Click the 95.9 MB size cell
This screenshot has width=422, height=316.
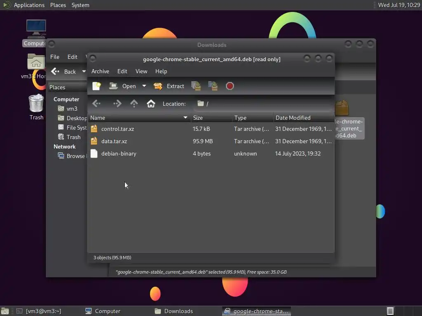click(x=203, y=142)
